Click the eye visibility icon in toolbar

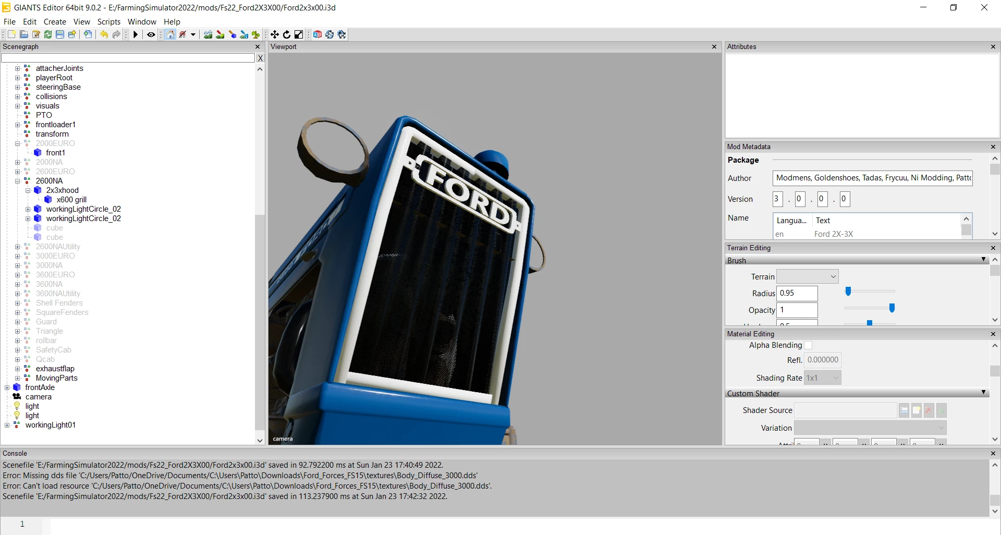(x=151, y=34)
